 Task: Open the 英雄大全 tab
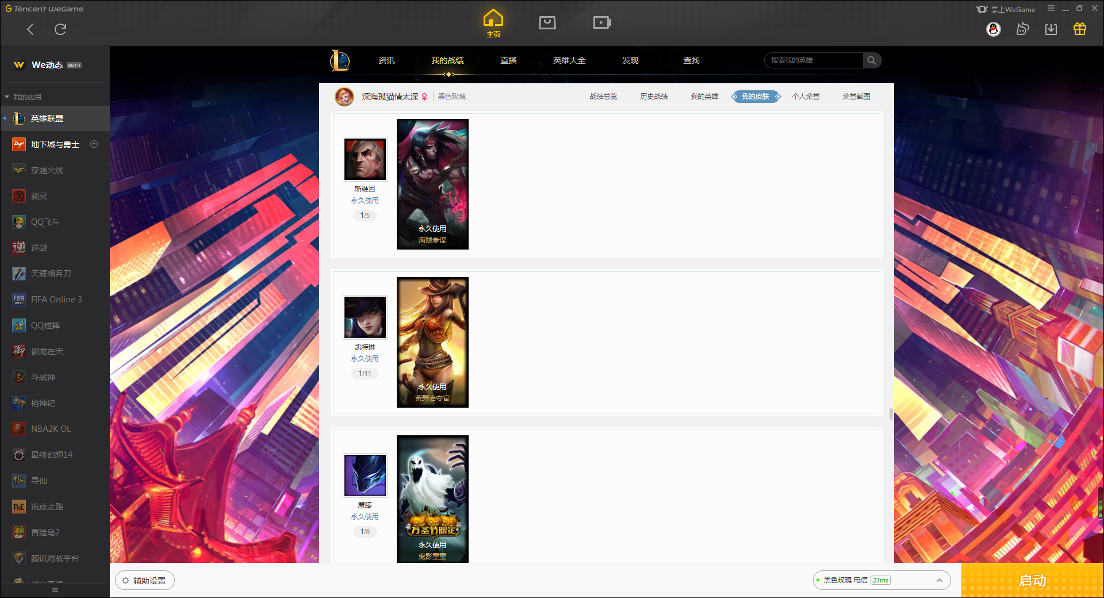[x=569, y=60]
